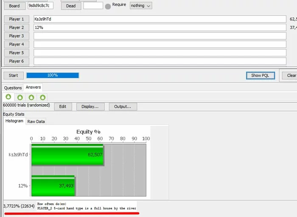Click the Clear button
The height and width of the screenshot is (217, 297).
(290, 75)
